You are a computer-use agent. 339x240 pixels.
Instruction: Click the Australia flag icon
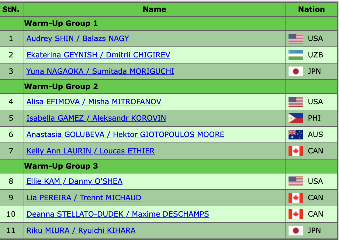(x=296, y=135)
